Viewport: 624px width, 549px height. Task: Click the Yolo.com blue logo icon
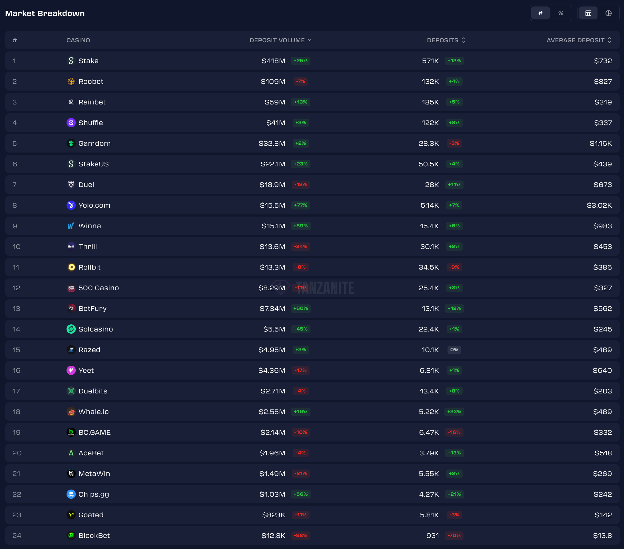(x=71, y=205)
